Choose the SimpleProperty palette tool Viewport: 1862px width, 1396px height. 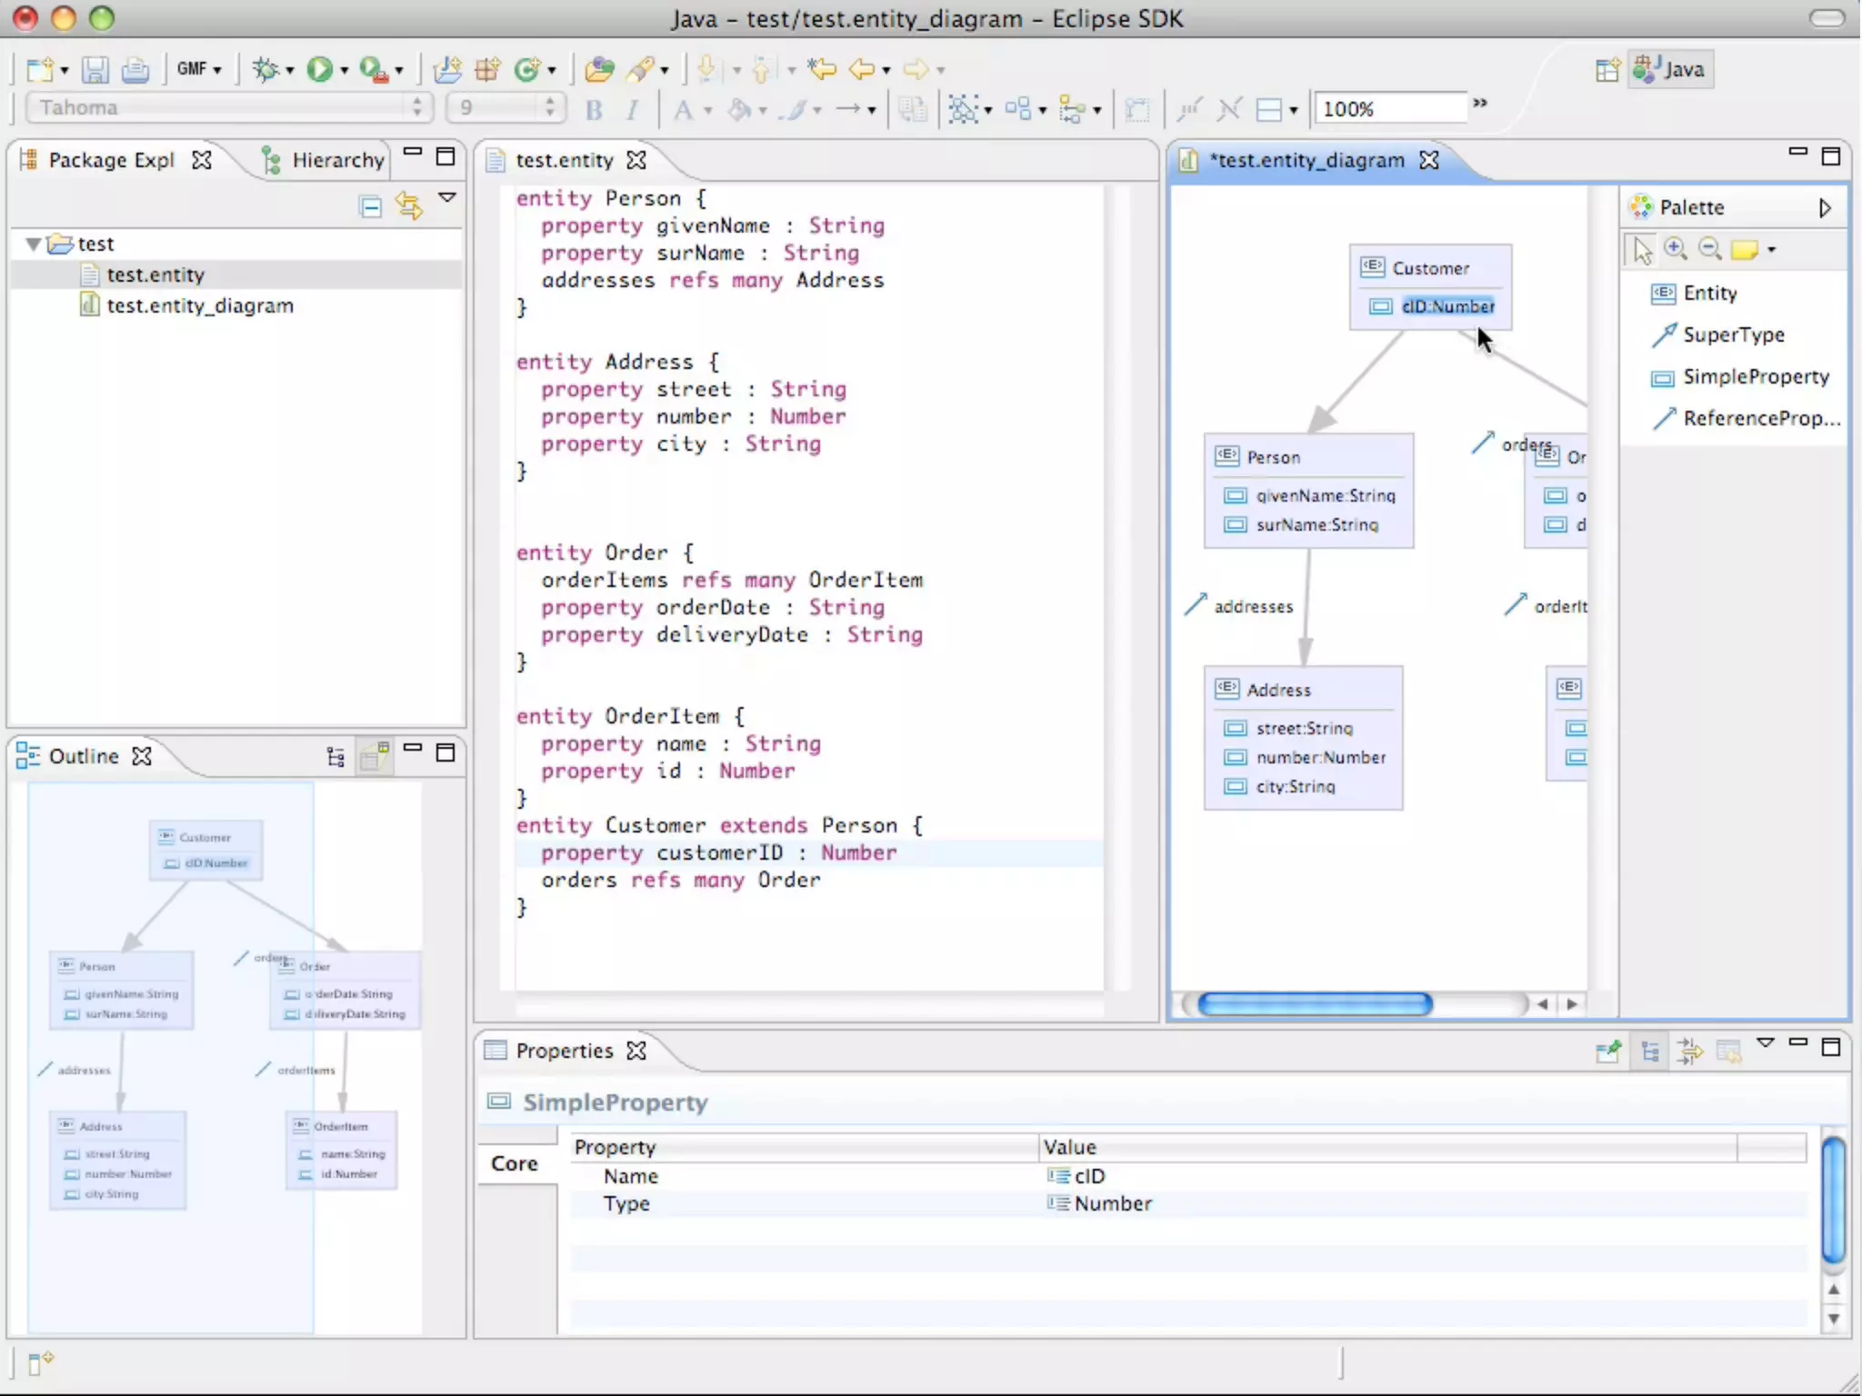1755,376
